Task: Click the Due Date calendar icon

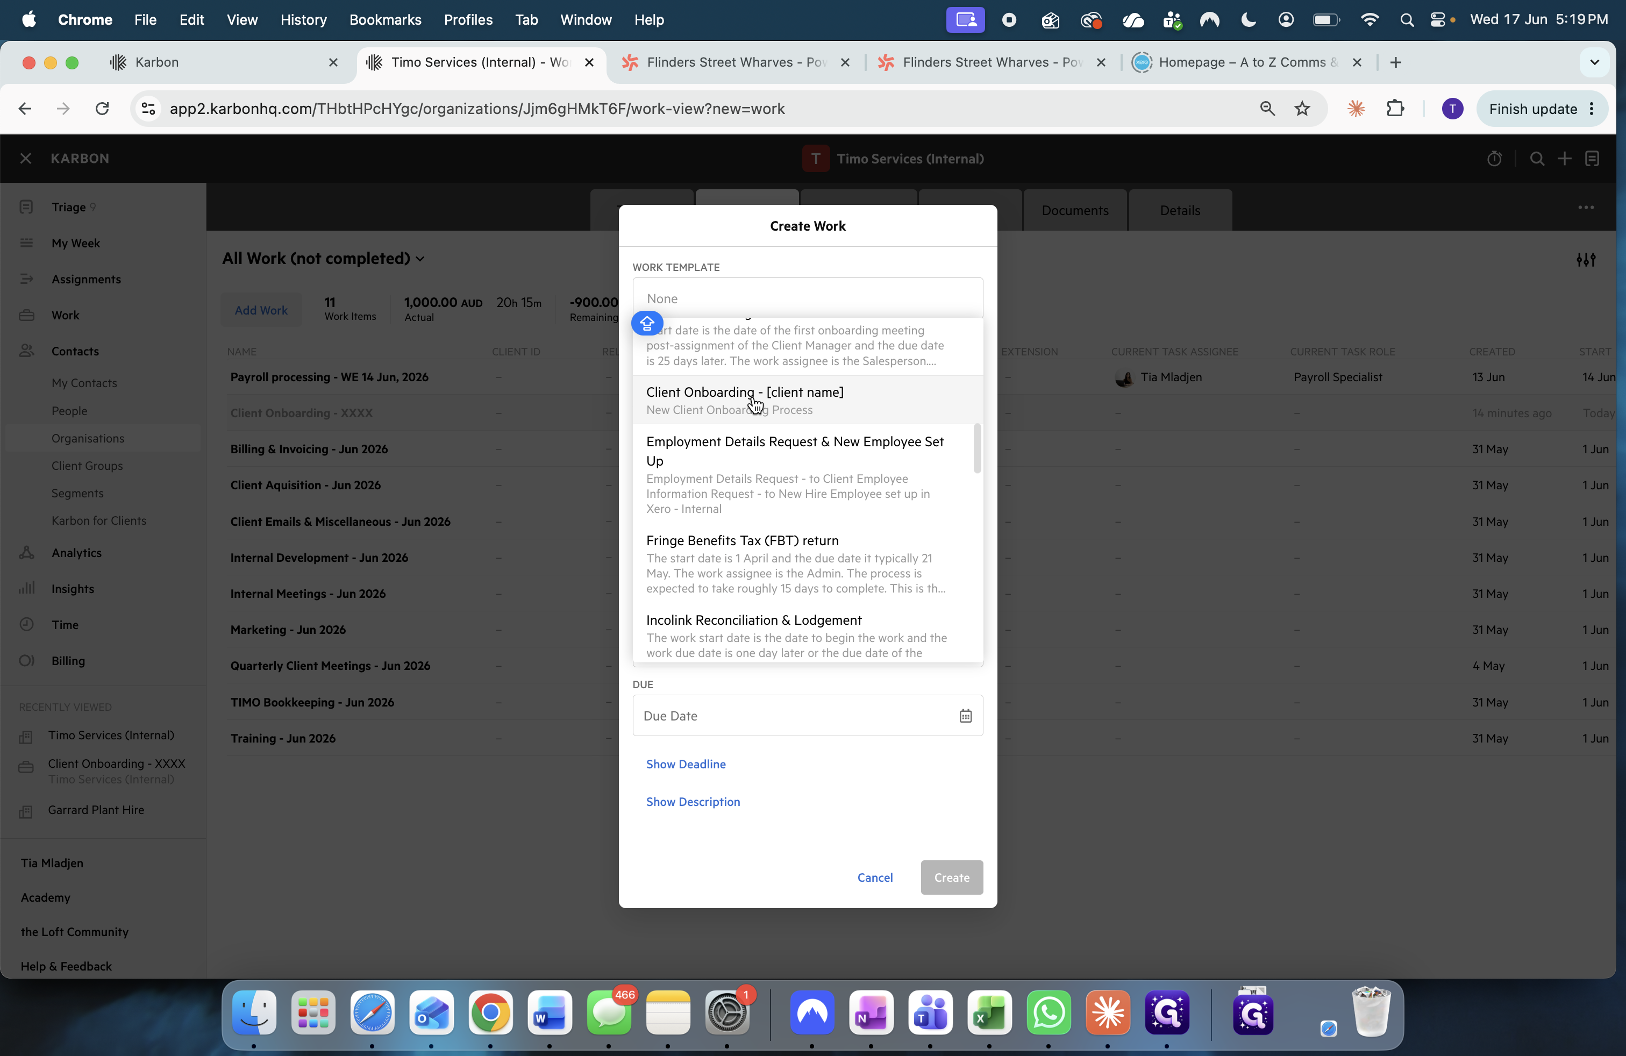Action: coord(965,716)
